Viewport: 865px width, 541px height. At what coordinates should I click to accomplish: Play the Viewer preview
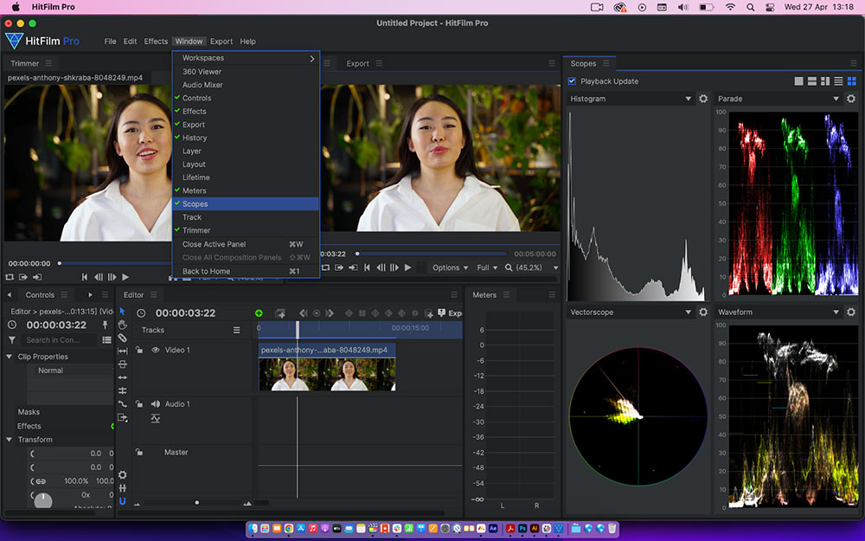coord(407,267)
